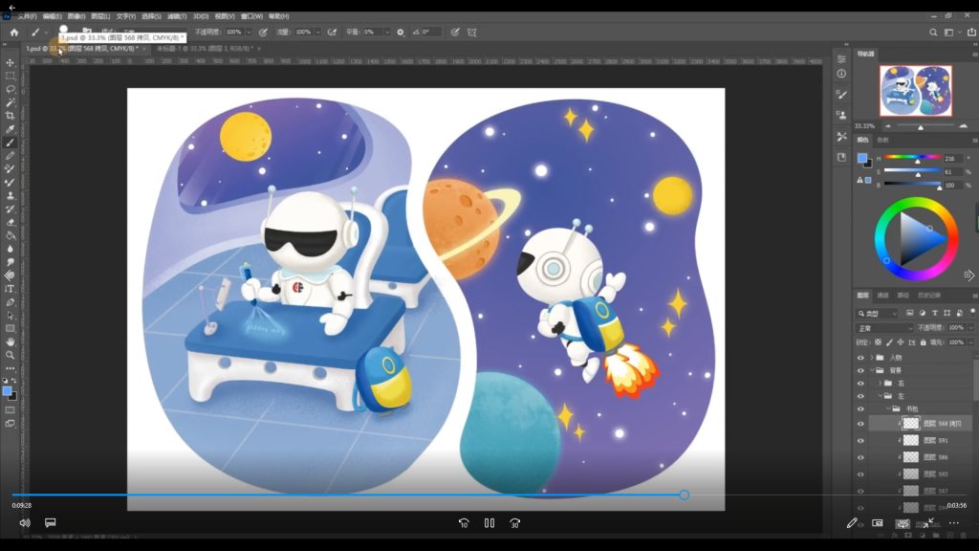979x551 pixels.
Task: Select the Eyedropper tool
Action: point(11,129)
